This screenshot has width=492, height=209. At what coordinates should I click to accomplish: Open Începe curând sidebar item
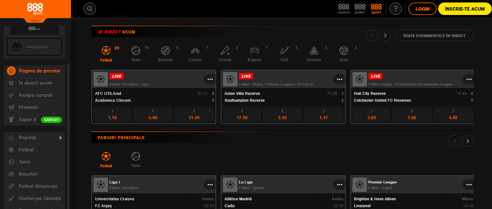(x=34, y=95)
